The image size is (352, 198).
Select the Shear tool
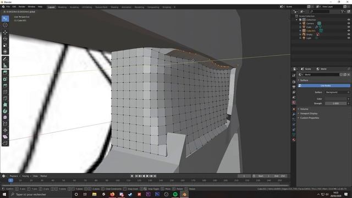(x=5, y=137)
